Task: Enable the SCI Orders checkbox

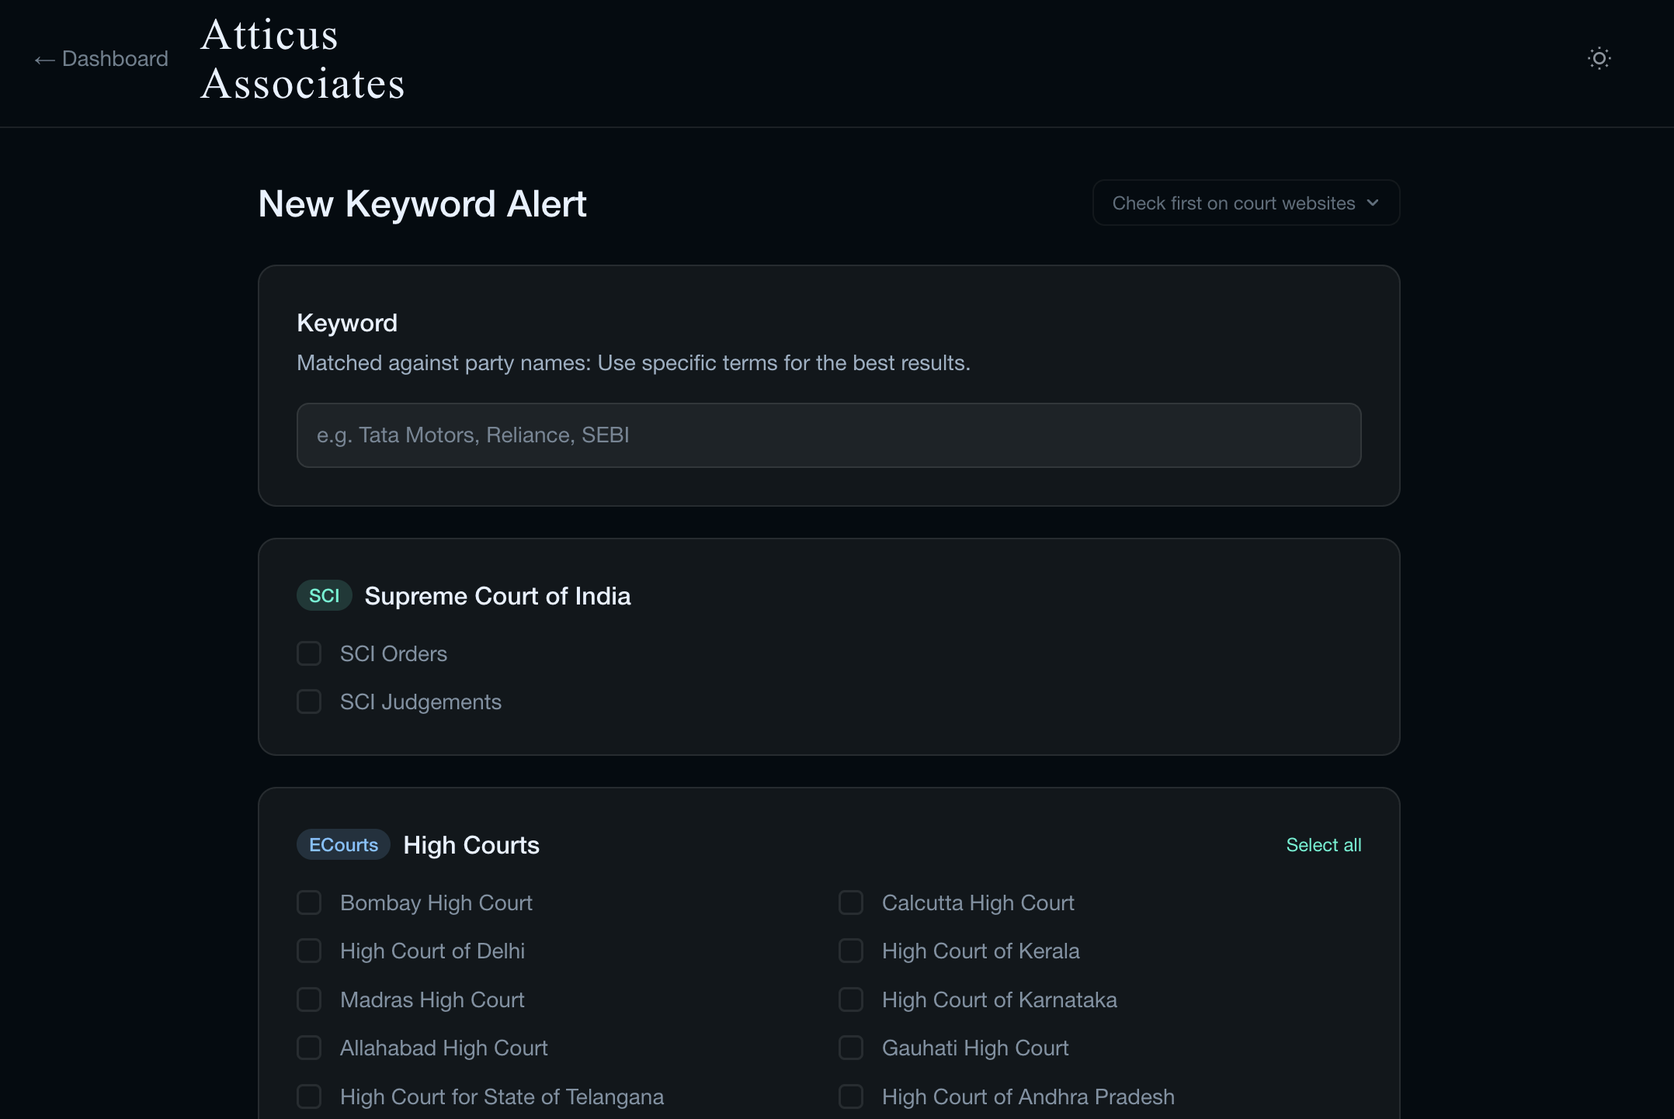Action: click(x=309, y=653)
